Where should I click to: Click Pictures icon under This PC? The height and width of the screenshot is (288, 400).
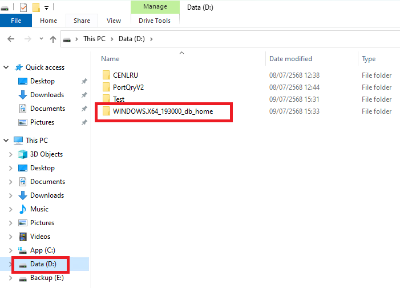pyautogui.click(x=23, y=223)
